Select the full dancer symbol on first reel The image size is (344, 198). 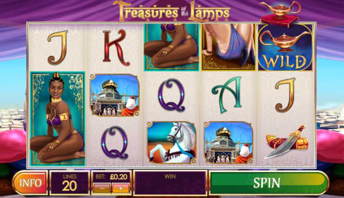point(57,118)
